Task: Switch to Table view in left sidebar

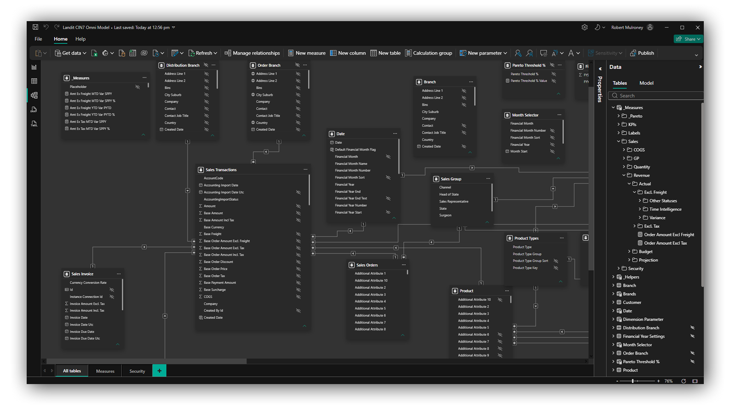Action: click(34, 81)
